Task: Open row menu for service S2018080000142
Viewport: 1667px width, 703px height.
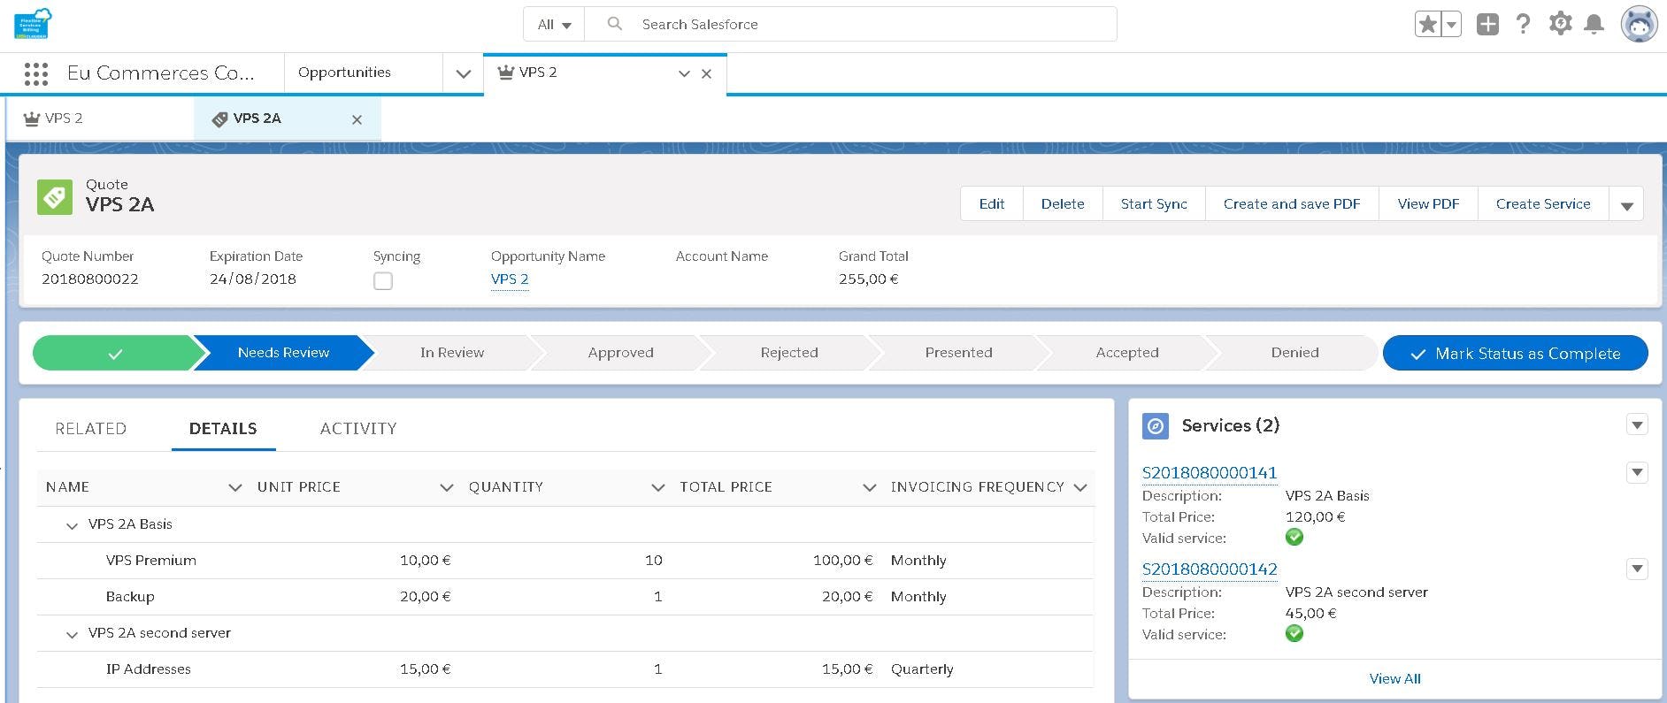Action: tap(1637, 569)
